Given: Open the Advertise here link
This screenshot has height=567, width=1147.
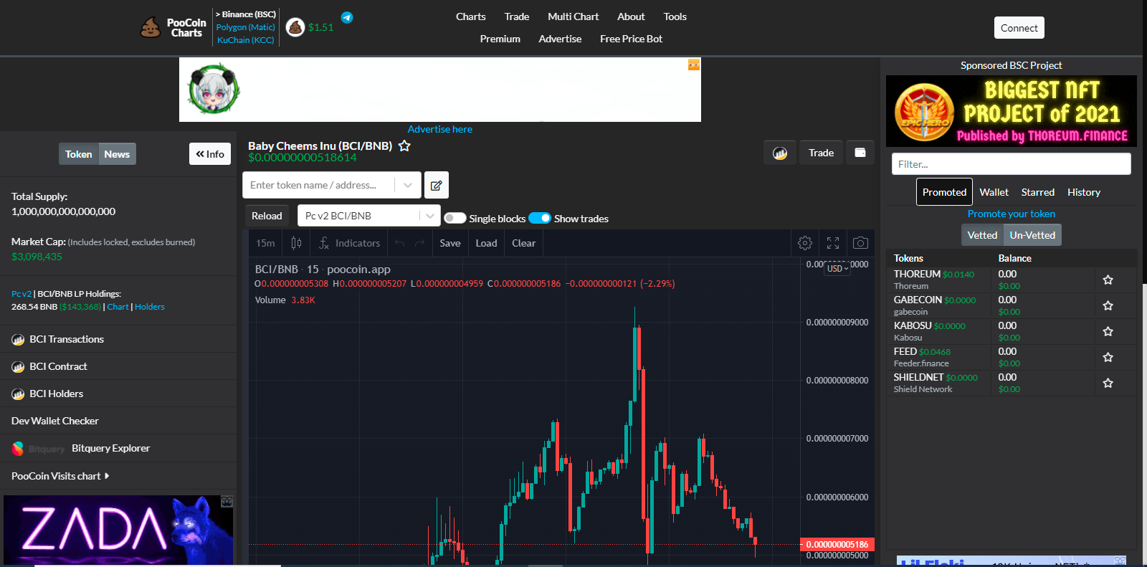Looking at the screenshot, I should point(440,129).
